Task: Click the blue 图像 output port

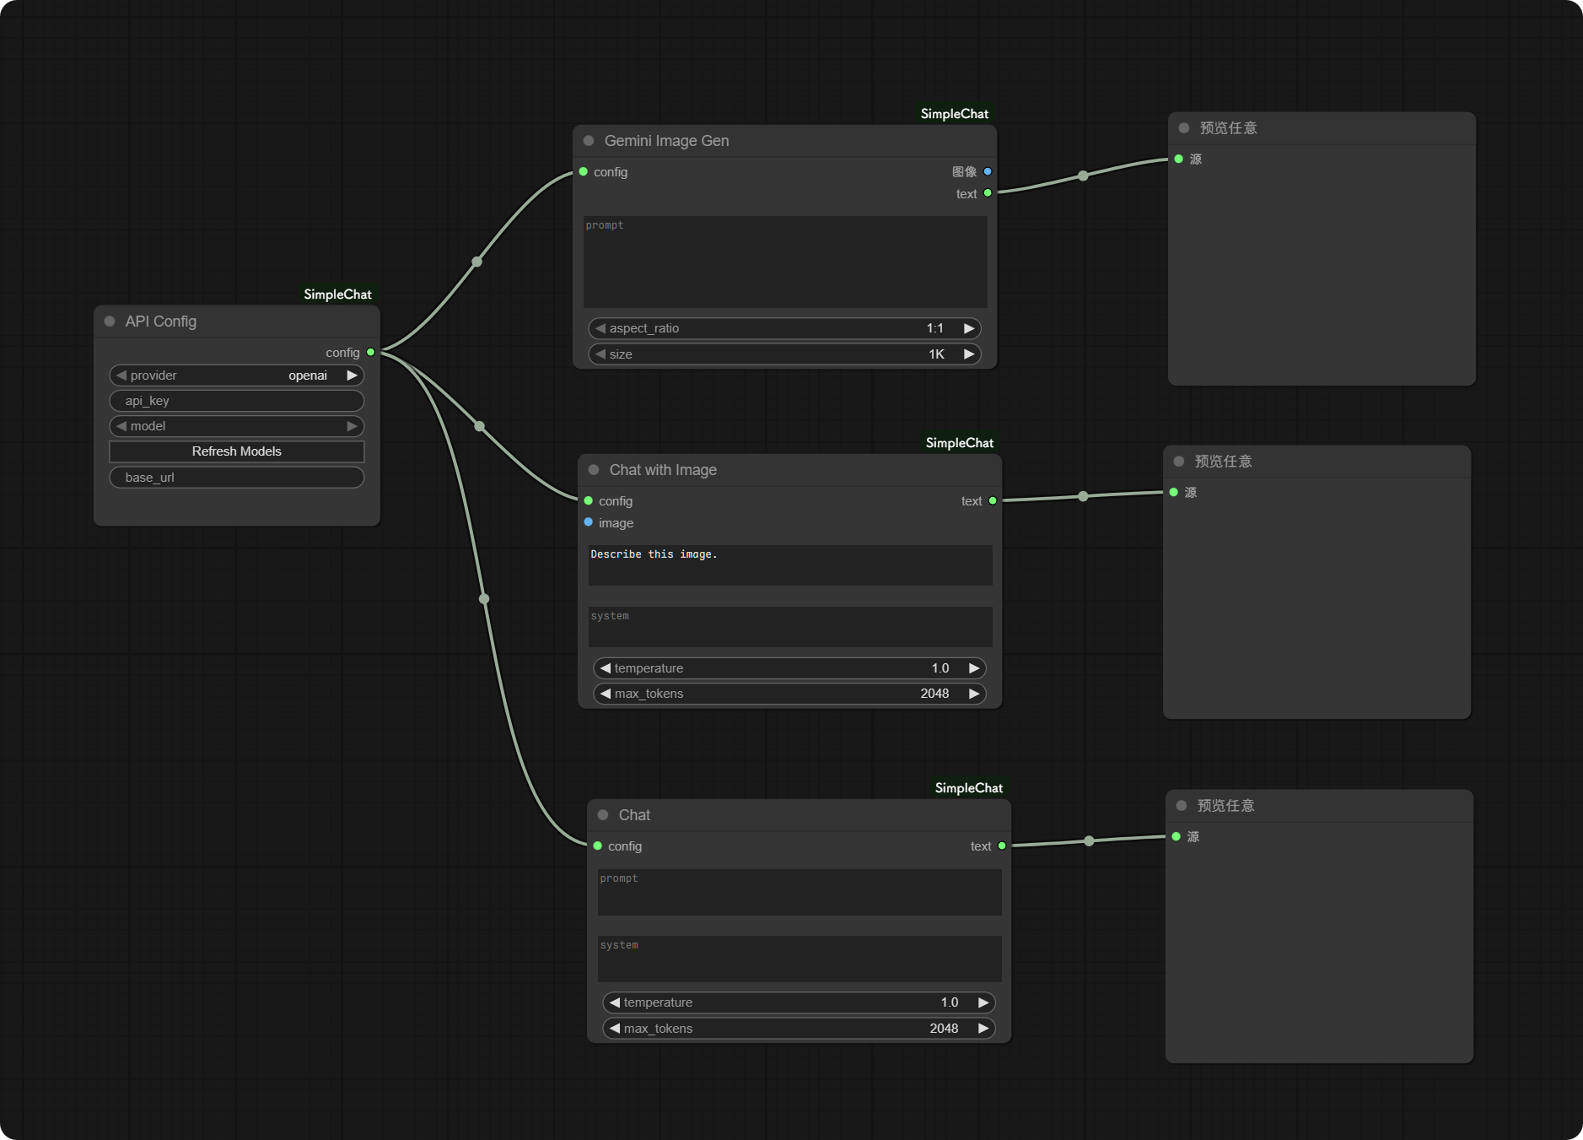Action: click(x=988, y=172)
